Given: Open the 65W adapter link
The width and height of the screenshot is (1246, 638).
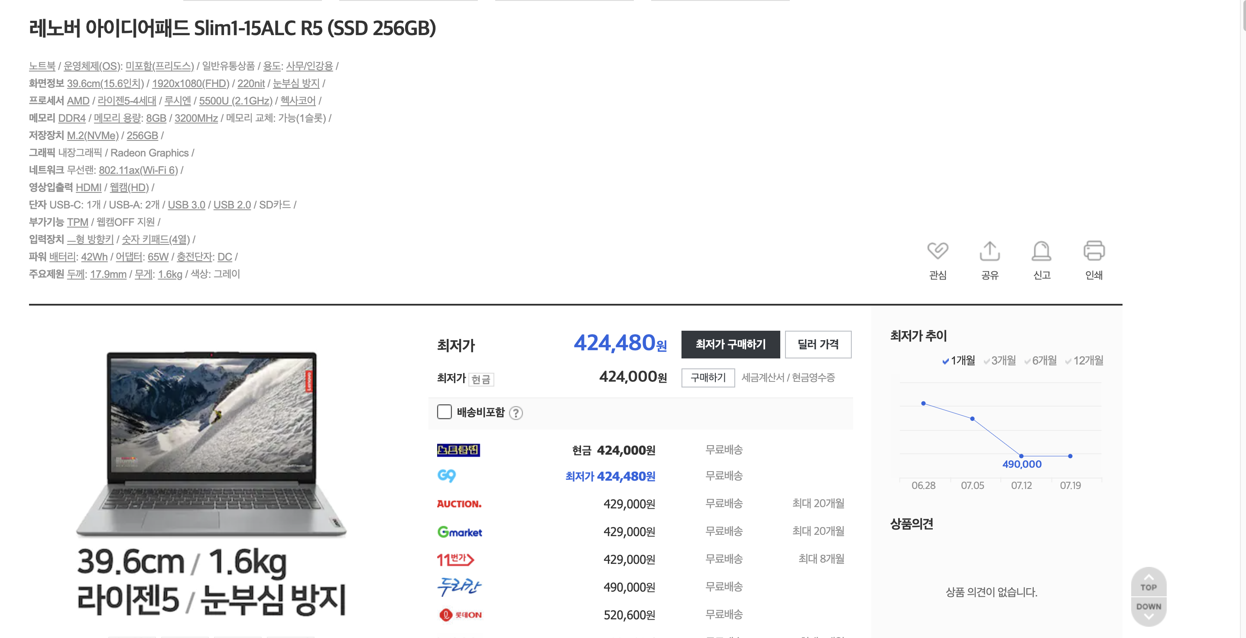Looking at the screenshot, I should (158, 257).
